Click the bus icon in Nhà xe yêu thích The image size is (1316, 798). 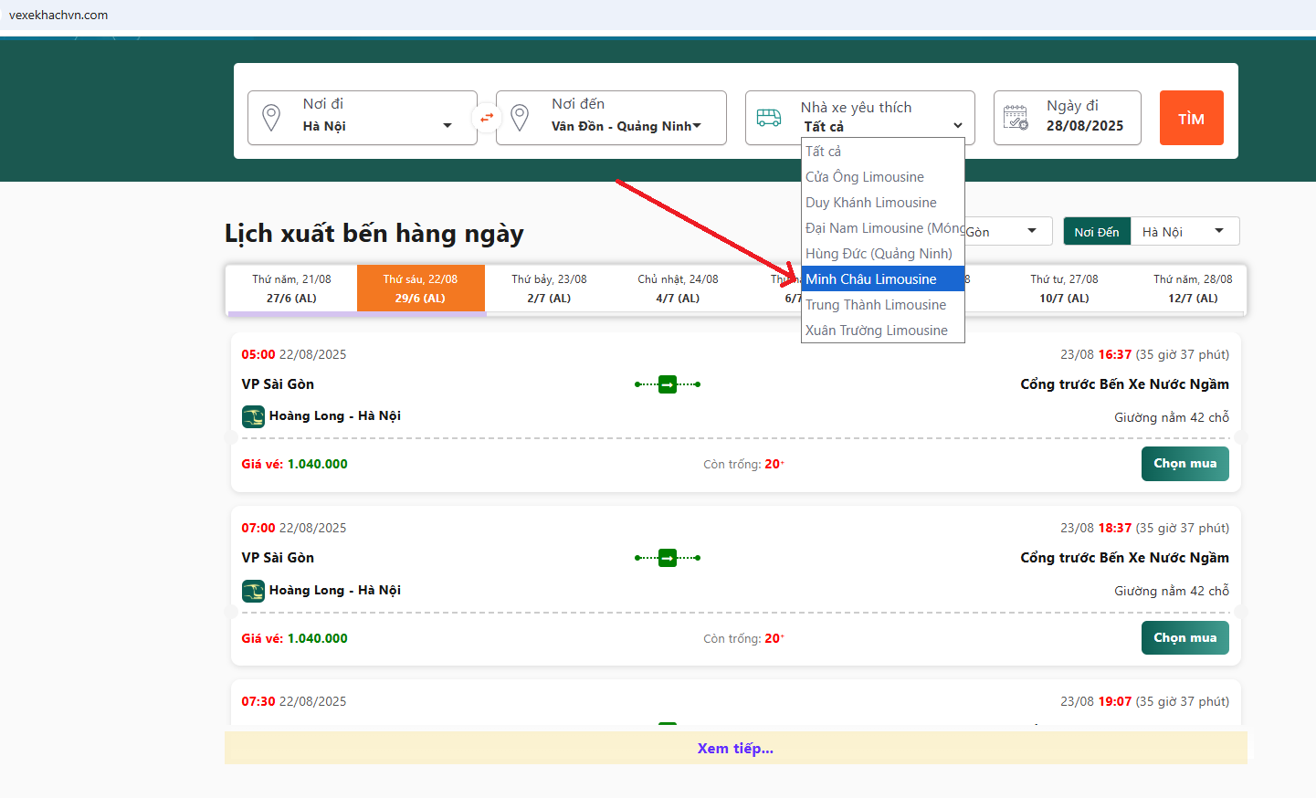769,118
